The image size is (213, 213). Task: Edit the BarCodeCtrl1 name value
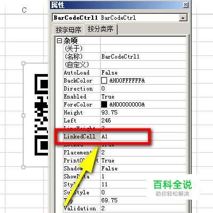click(143, 56)
